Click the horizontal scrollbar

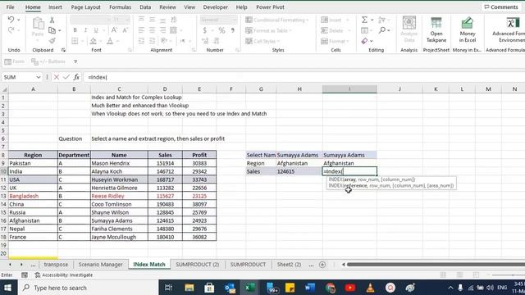coord(436,265)
